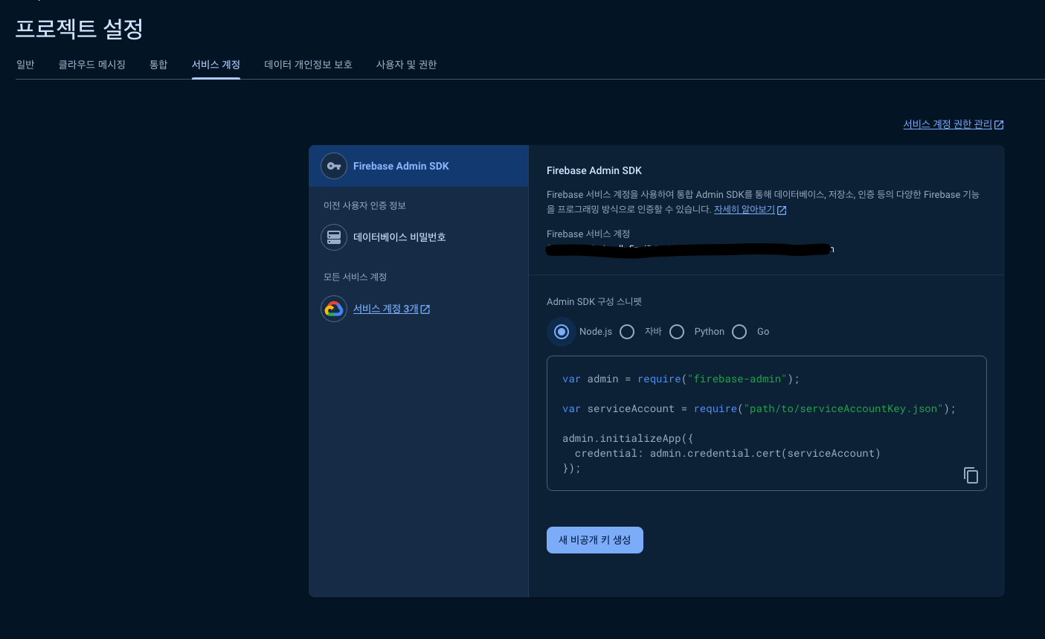Viewport: 1045px width, 639px height.
Task: Click the 모든 서비스 계정 label
Action: pos(355,277)
